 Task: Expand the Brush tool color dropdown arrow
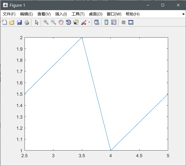[89, 22]
